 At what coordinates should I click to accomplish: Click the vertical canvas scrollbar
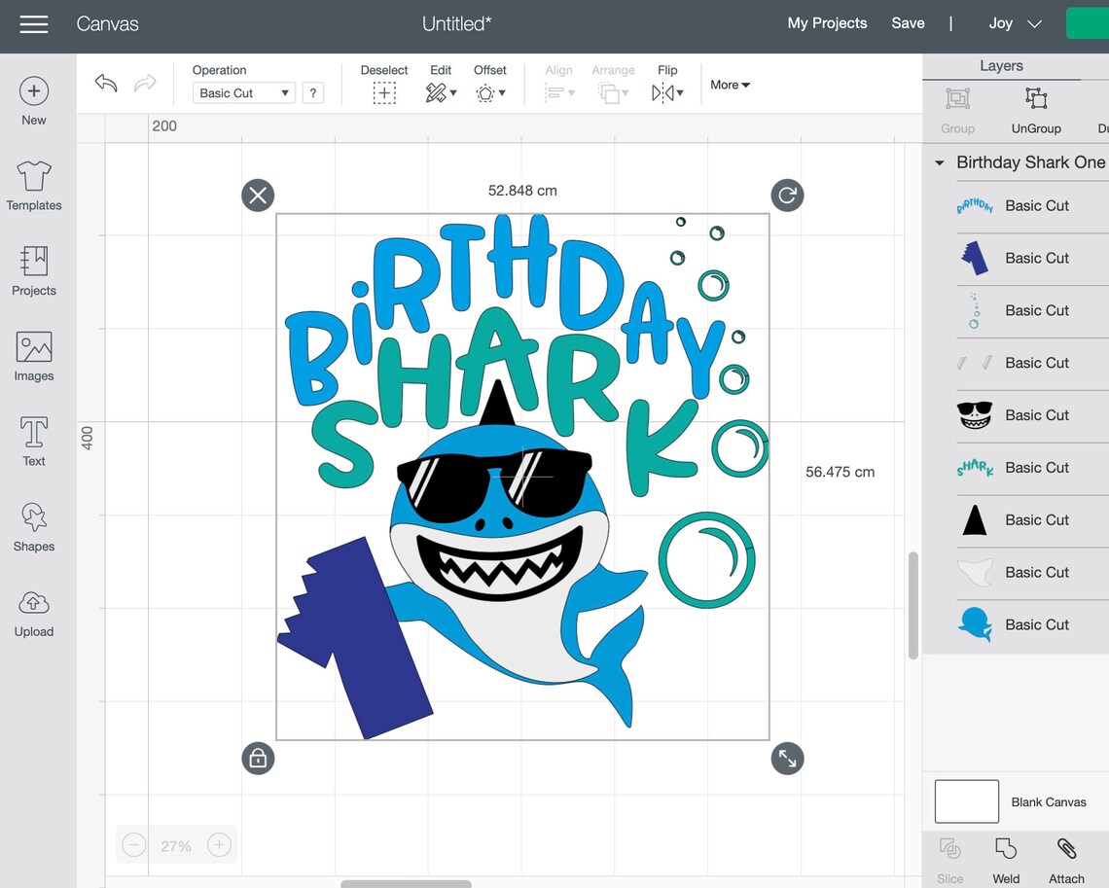coord(913,606)
